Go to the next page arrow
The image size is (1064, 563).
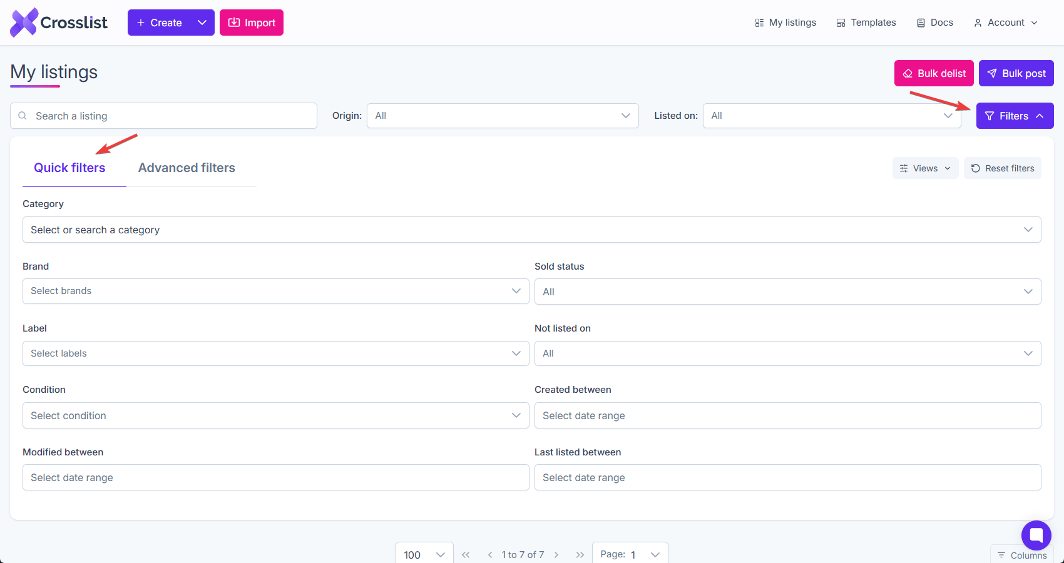[x=556, y=555]
